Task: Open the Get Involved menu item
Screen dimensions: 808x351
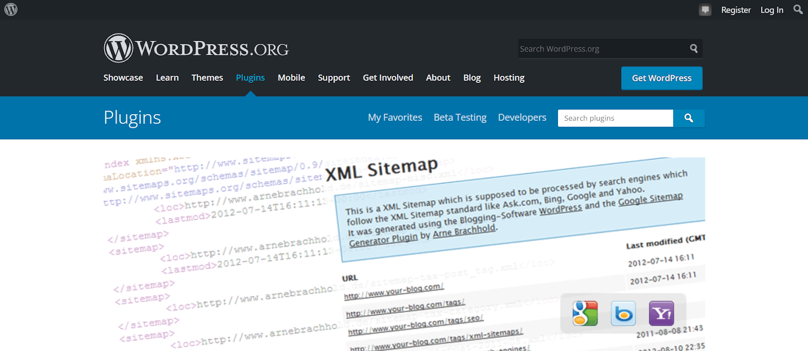Action: click(388, 78)
